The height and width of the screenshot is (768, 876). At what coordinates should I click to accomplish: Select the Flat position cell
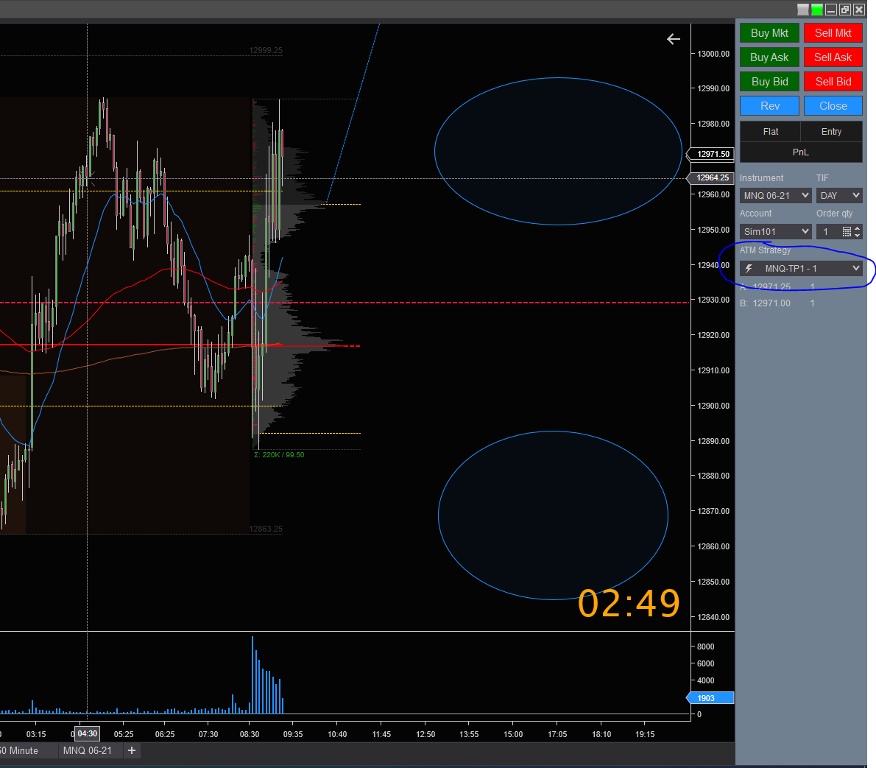771,131
